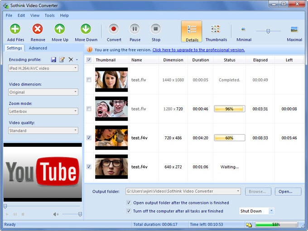Screen dimensions: 308x231
Task: Toggle Turn off the computer after tasks checkbox
Action: [x=129, y=211]
